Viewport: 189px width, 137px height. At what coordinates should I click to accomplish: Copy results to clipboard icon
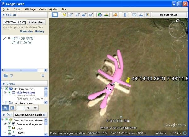pos(11,76)
